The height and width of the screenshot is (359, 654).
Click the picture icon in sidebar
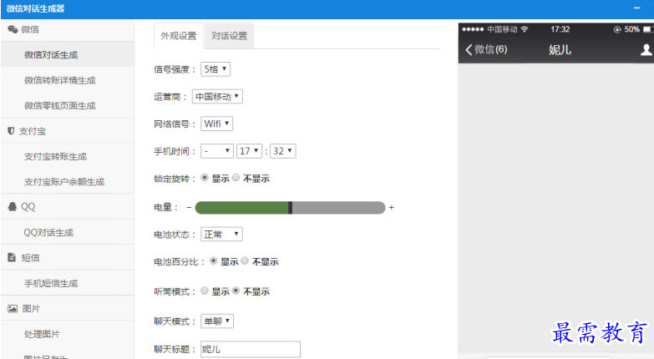click(13, 309)
